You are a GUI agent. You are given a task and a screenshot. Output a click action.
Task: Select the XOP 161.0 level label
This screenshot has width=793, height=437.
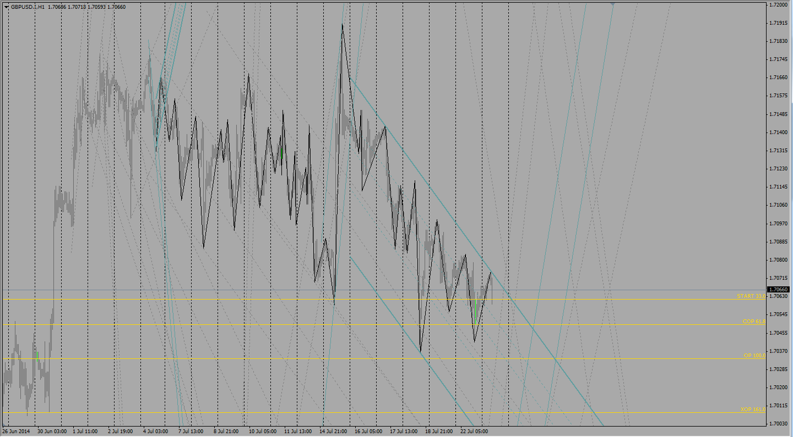pyautogui.click(x=753, y=410)
